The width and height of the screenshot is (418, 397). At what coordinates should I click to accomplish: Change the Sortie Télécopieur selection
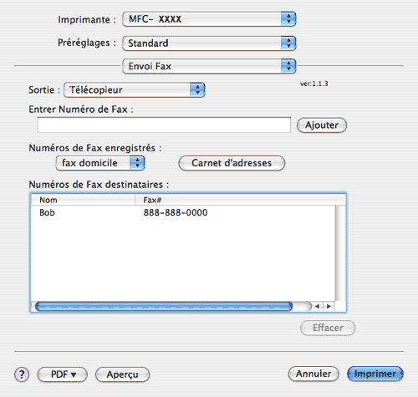click(135, 89)
